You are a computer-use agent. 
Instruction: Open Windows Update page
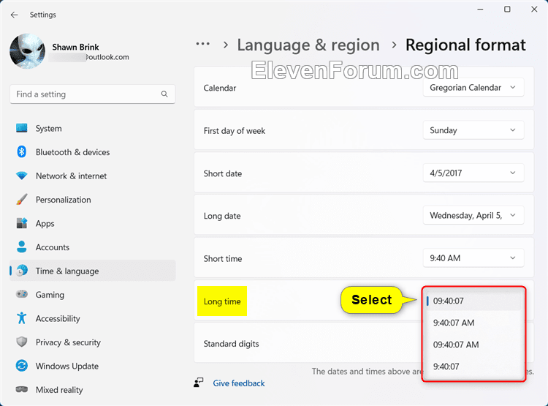click(92, 366)
